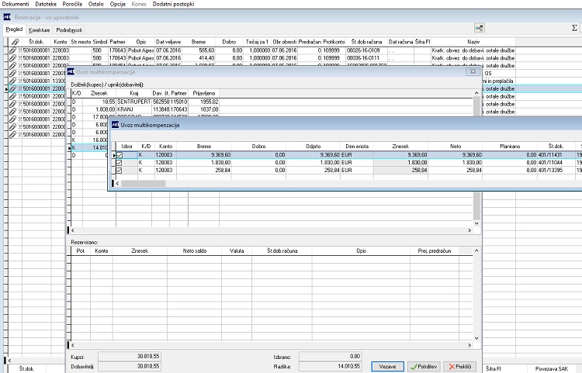
Task: Click the horizontal scrollbar thumb in the front window's grid
Action: click(144, 184)
